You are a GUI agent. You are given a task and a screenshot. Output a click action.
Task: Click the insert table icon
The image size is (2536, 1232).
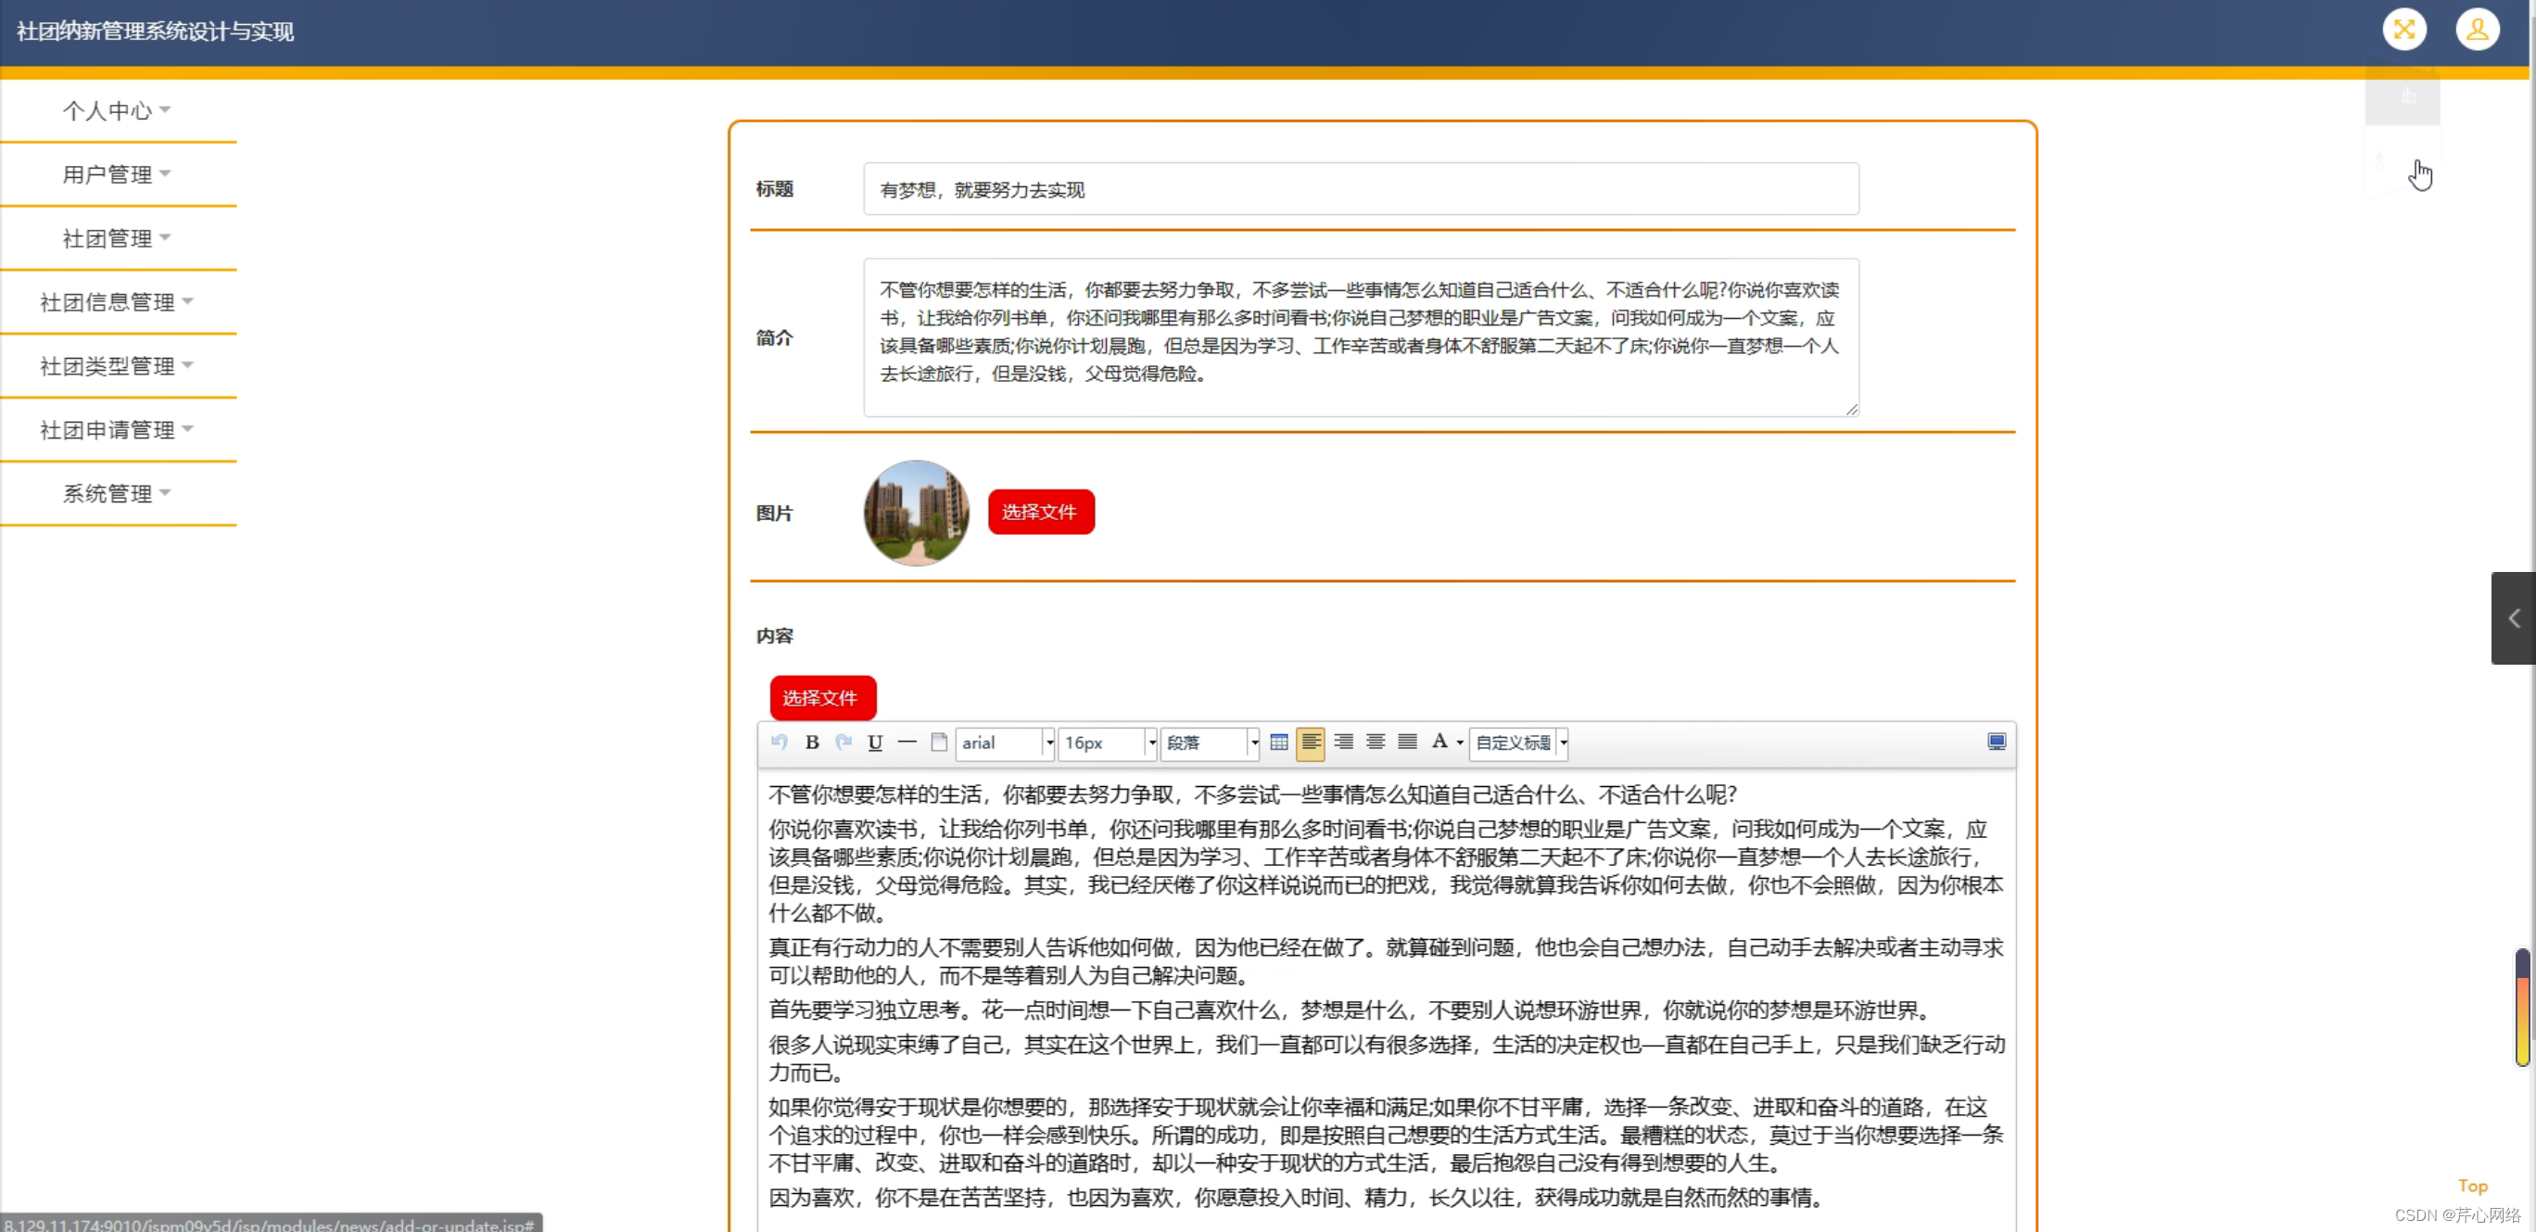click(x=1278, y=743)
